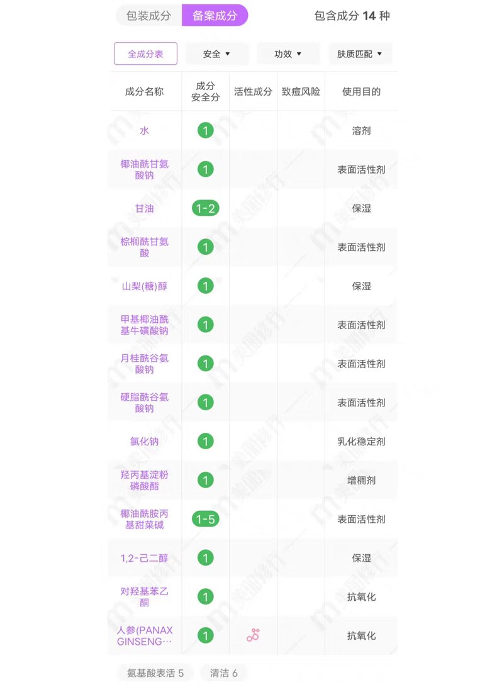Switch to the 包装成分 tab
497x692 pixels.
point(149,16)
